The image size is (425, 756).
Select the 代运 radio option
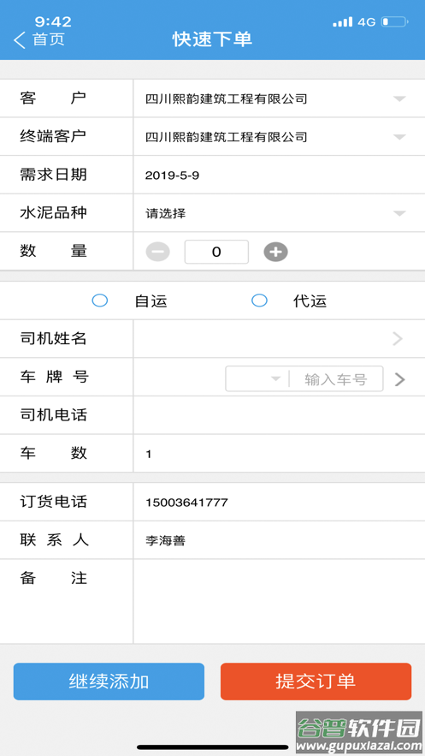pyautogui.click(x=259, y=301)
